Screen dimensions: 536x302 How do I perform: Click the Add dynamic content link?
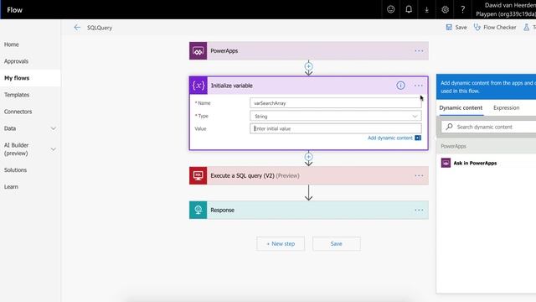click(390, 138)
